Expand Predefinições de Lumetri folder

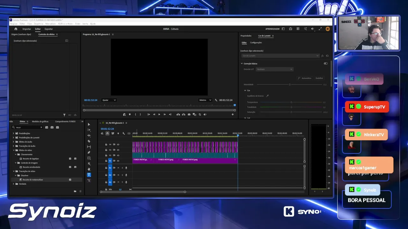click(13, 138)
